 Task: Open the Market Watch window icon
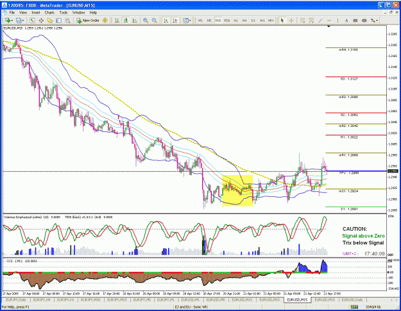pos(32,21)
